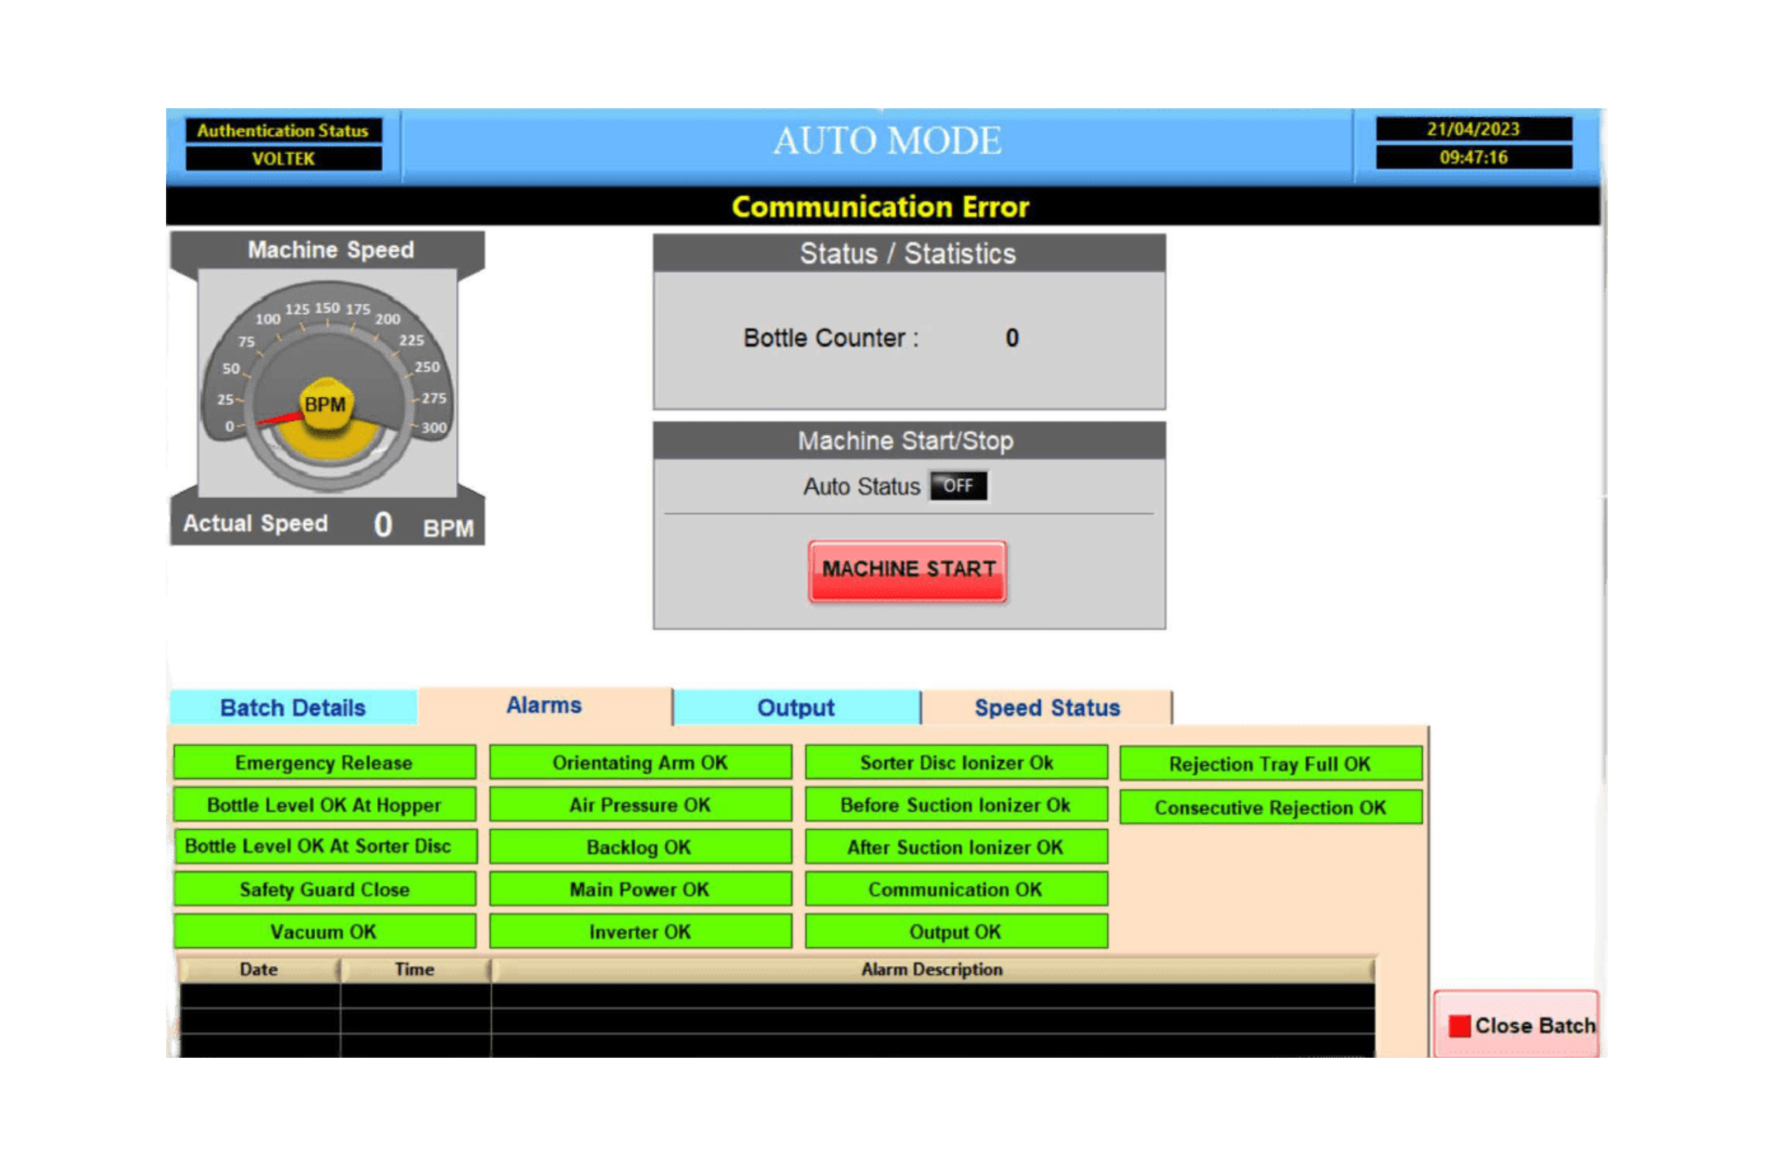Switch to the Output tab
The width and height of the screenshot is (1774, 1166).
(795, 707)
